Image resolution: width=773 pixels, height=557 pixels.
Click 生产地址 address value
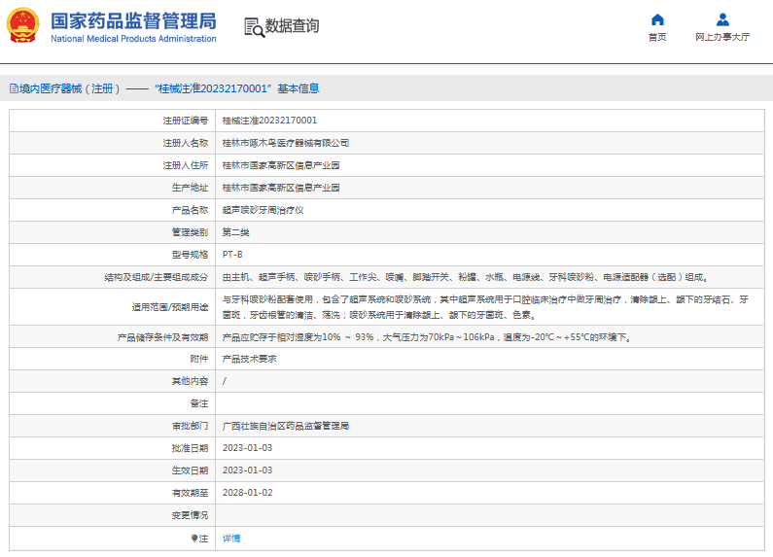pos(280,188)
